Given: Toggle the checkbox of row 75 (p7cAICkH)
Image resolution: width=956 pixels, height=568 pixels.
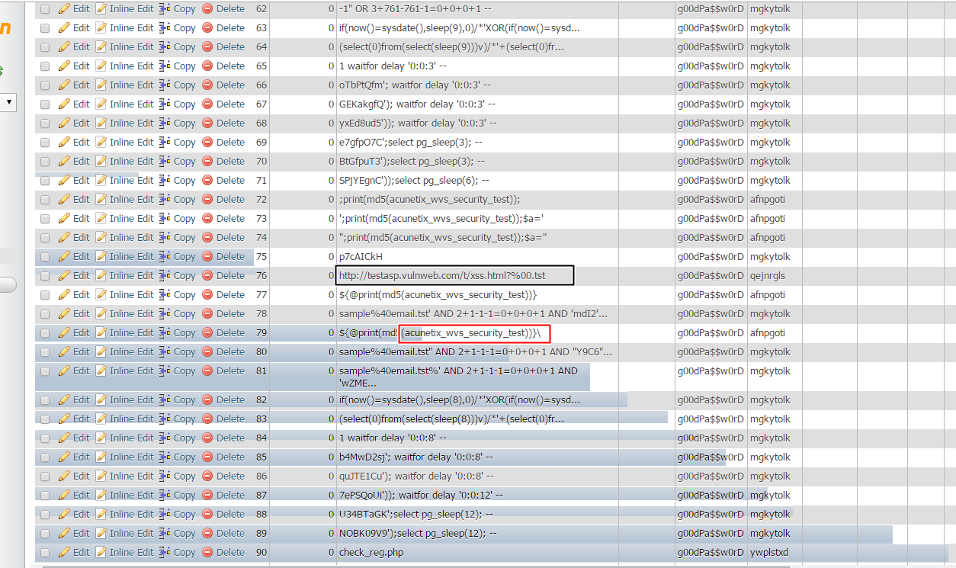Looking at the screenshot, I should point(45,257).
